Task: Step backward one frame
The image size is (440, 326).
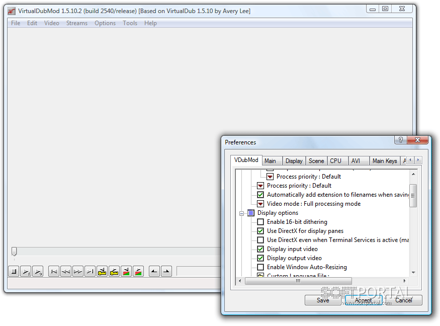Action: [x=66, y=272]
